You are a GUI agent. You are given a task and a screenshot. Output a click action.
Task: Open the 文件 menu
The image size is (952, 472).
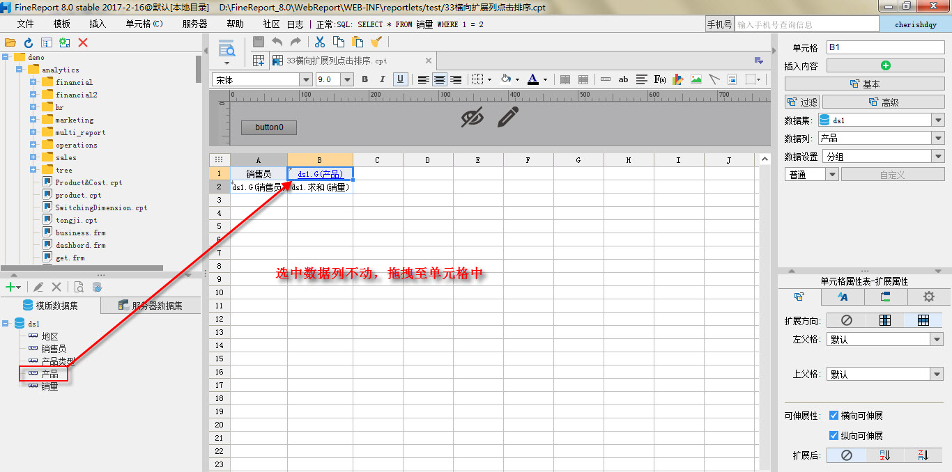[26, 24]
